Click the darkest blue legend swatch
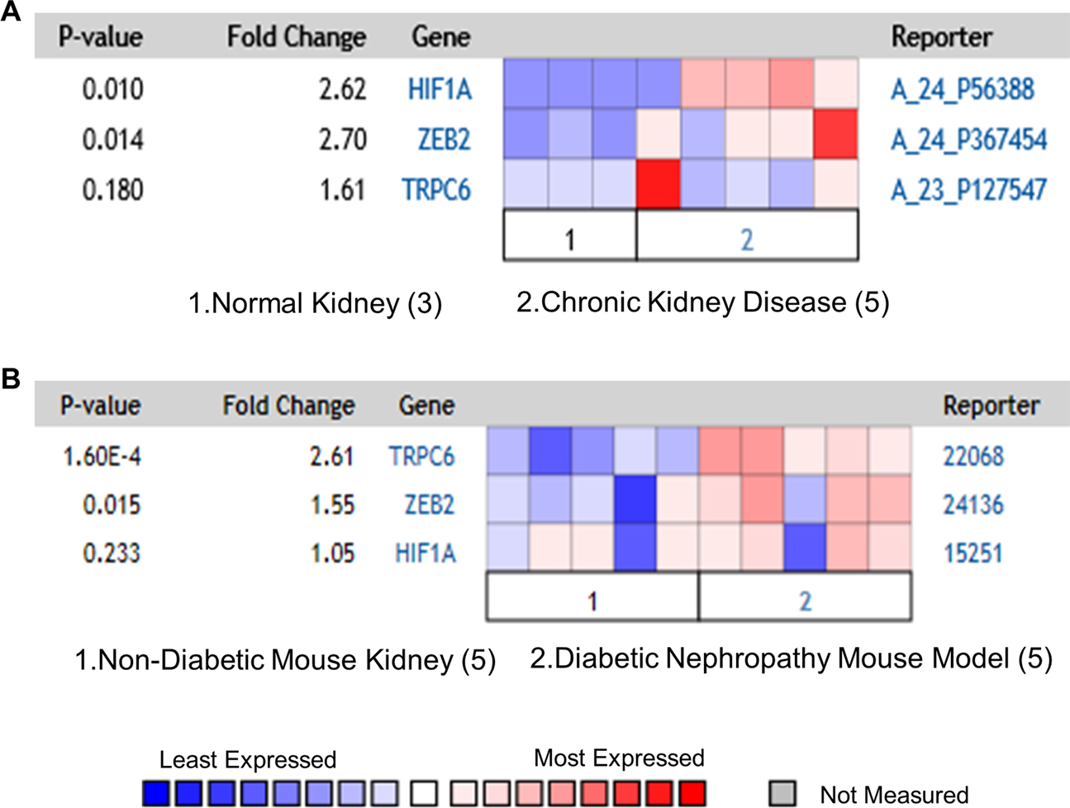Image resolution: width=1070 pixels, height=808 pixels. click(156, 794)
